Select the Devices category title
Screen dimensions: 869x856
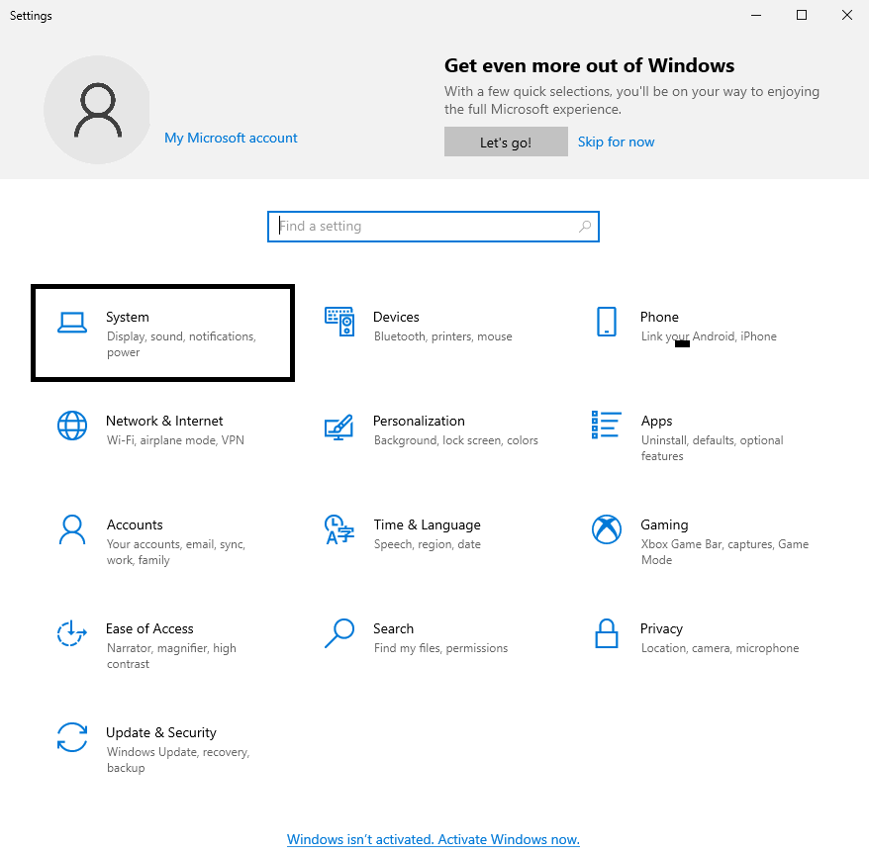click(396, 317)
